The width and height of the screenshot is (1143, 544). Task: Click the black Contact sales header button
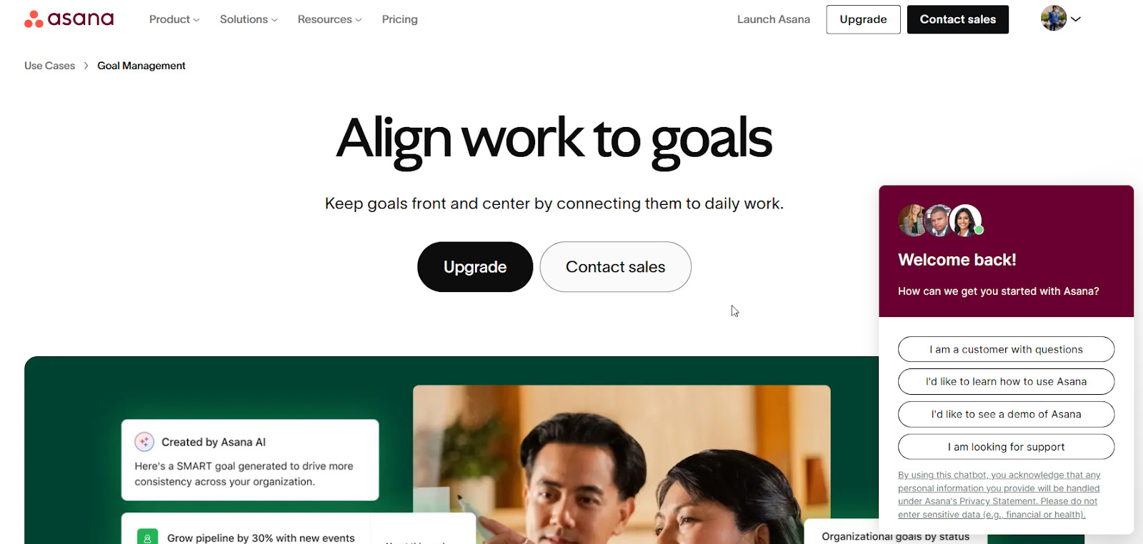[x=958, y=19]
